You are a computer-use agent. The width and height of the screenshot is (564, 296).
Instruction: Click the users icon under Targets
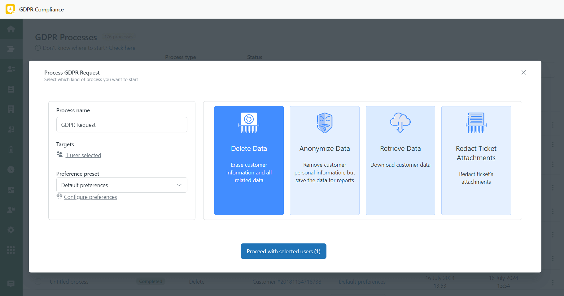click(x=59, y=154)
